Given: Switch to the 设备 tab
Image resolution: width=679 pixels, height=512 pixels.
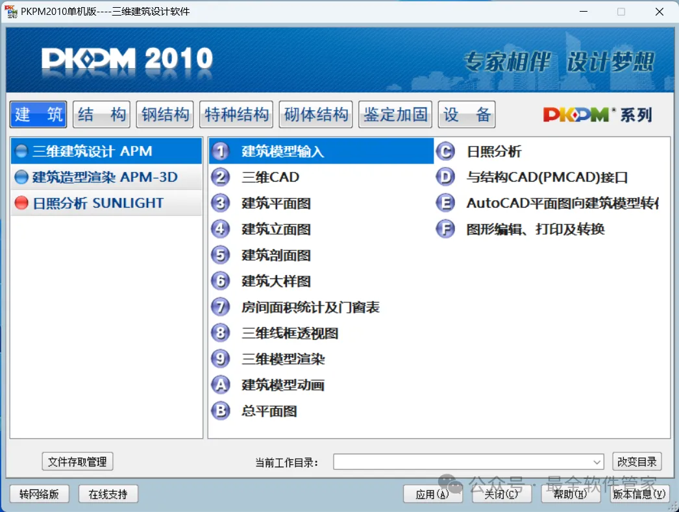Looking at the screenshot, I should [467, 114].
